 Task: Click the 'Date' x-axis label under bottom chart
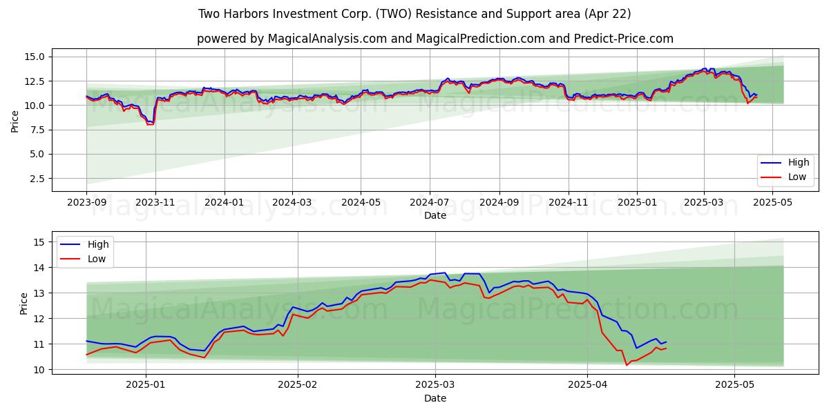[x=435, y=398]
